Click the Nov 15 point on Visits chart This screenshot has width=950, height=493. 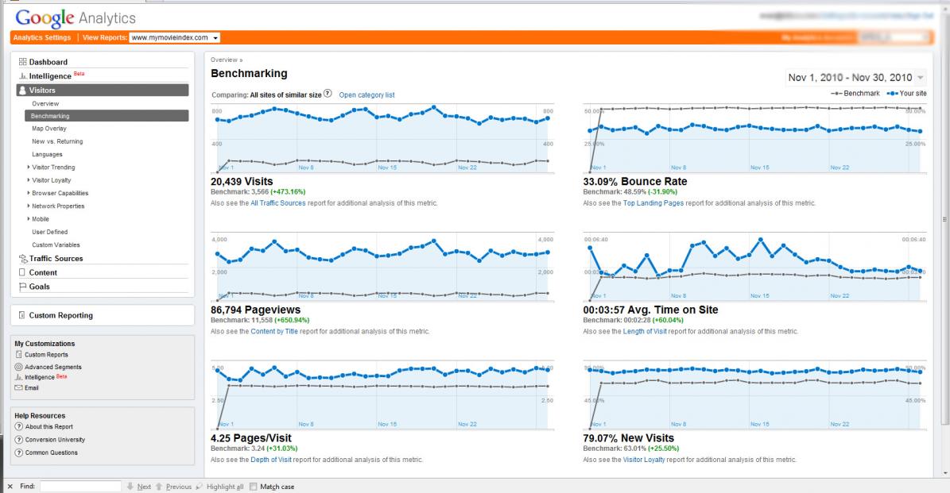point(378,116)
